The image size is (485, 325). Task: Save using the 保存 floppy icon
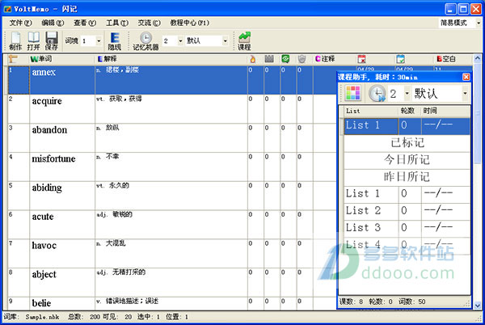click(x=52, y=40)
